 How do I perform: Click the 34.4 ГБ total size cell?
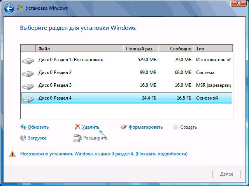click(x=149, y=98)
